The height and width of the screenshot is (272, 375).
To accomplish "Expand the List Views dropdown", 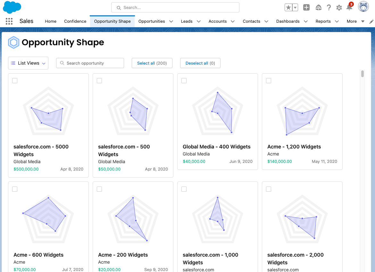I will coord(28,63).
